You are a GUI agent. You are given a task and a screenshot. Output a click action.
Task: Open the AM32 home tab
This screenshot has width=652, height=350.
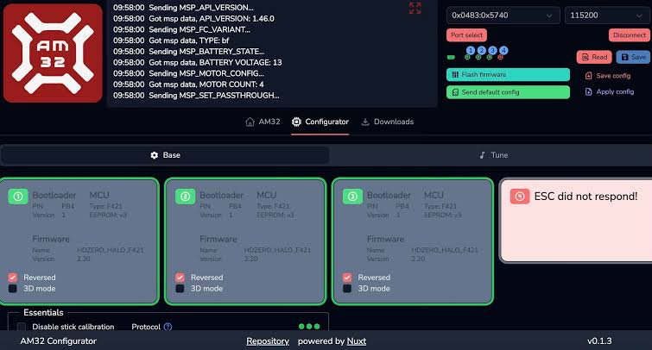263,122
